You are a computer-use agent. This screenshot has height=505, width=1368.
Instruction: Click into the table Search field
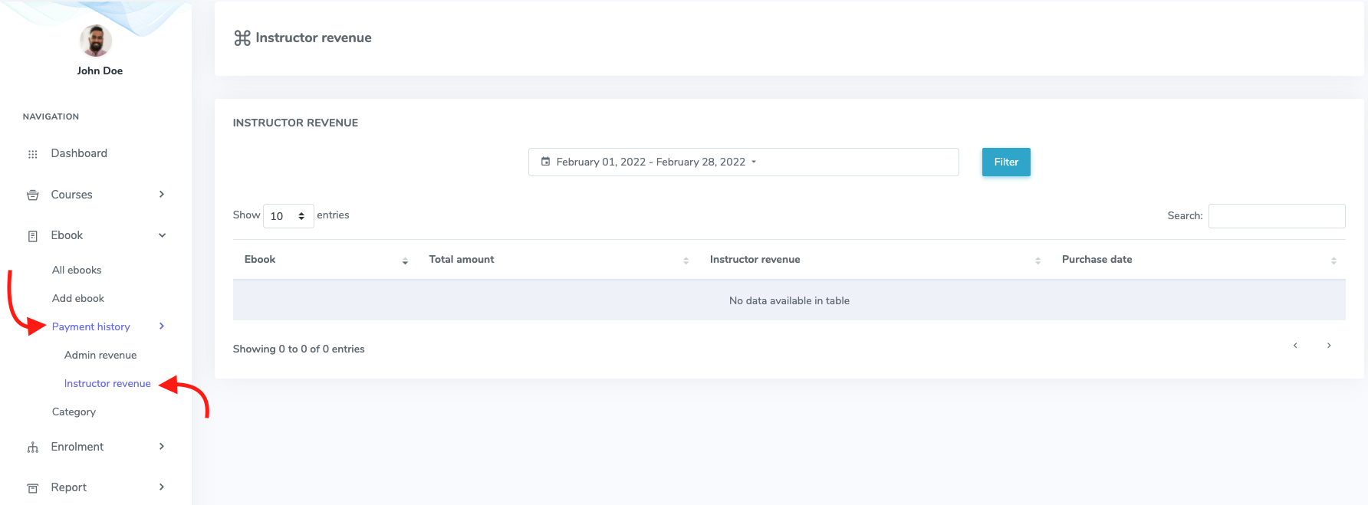click(1276, 216)
